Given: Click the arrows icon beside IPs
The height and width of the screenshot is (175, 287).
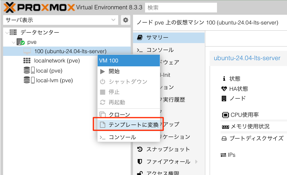Looking at the screenshot, I should (x=223, y=155).
